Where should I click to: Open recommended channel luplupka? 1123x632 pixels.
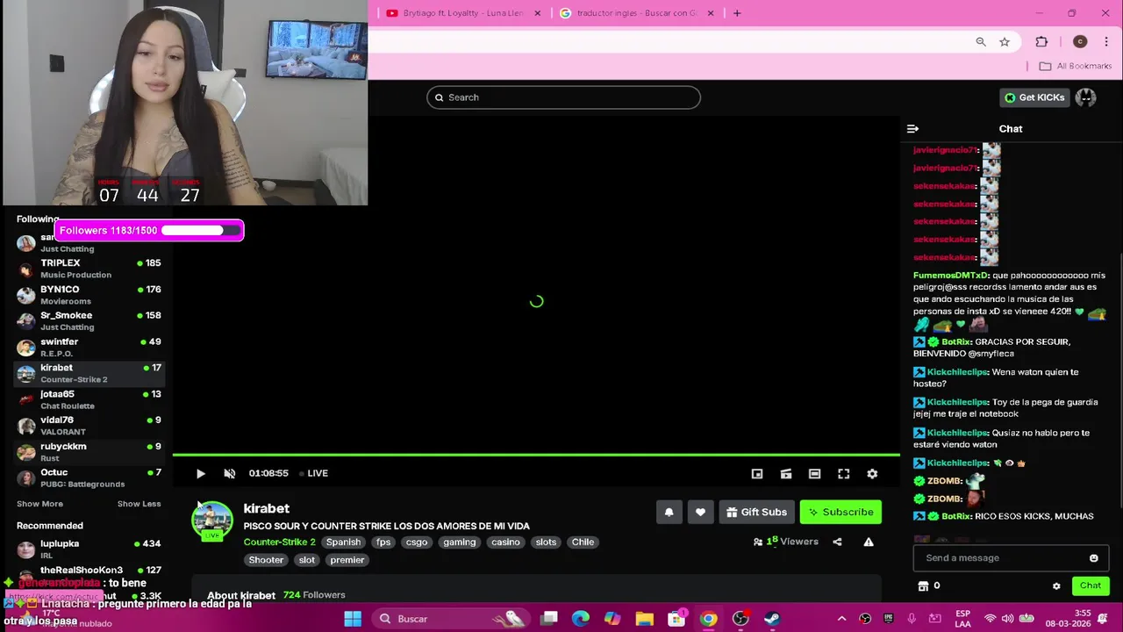(x=88, y=549)
